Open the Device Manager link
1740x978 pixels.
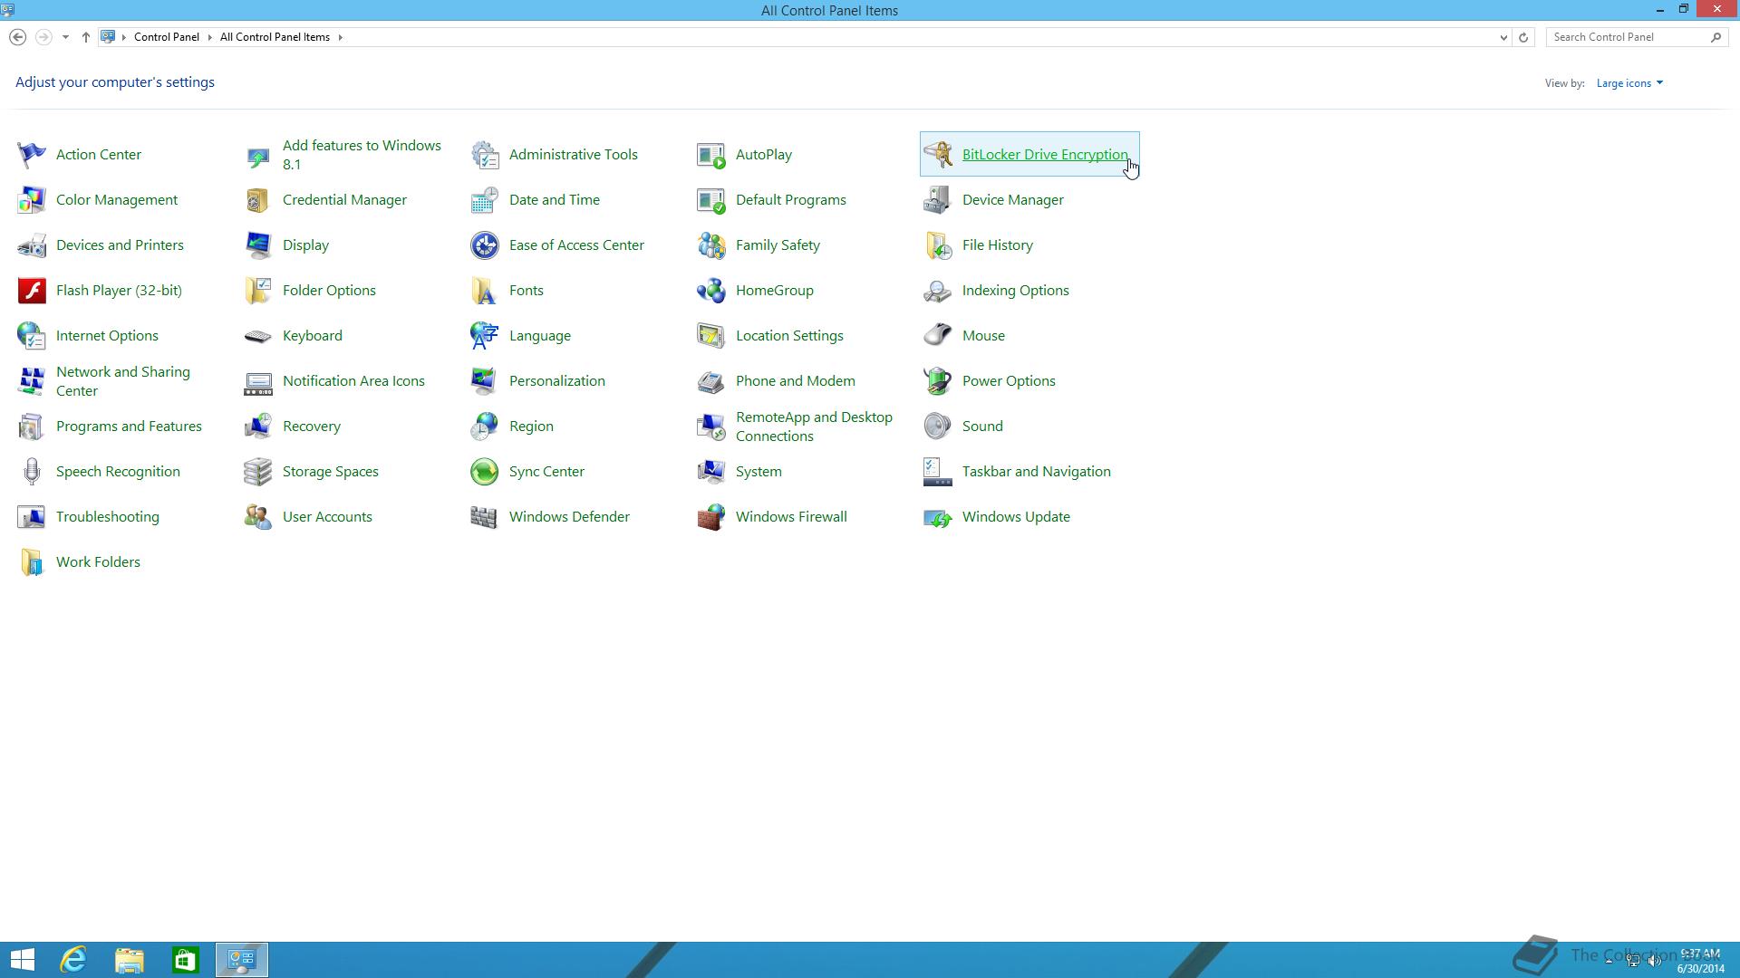[x=1013, y=200]
